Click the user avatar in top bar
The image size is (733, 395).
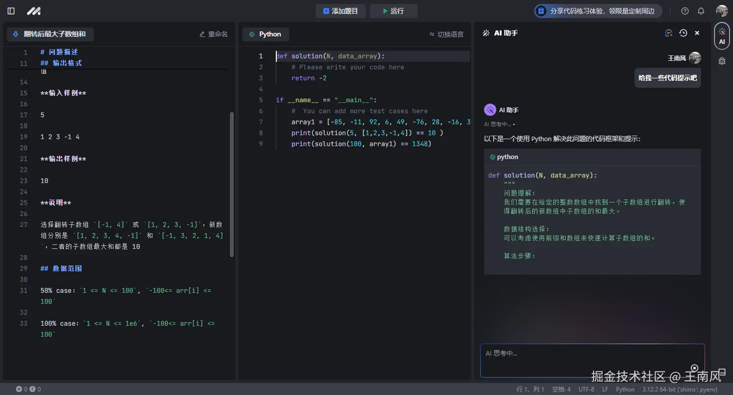point(722,11)
